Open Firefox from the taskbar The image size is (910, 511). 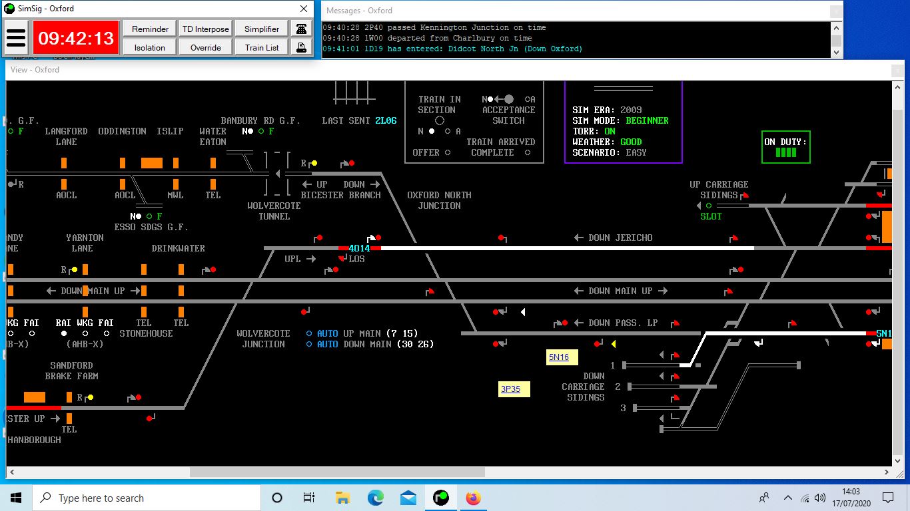point(473,498)
